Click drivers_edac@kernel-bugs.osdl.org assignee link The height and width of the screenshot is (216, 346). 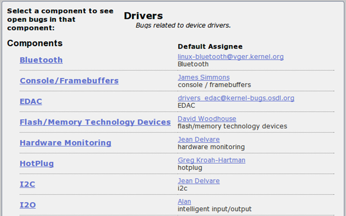[x=236, y=98]
